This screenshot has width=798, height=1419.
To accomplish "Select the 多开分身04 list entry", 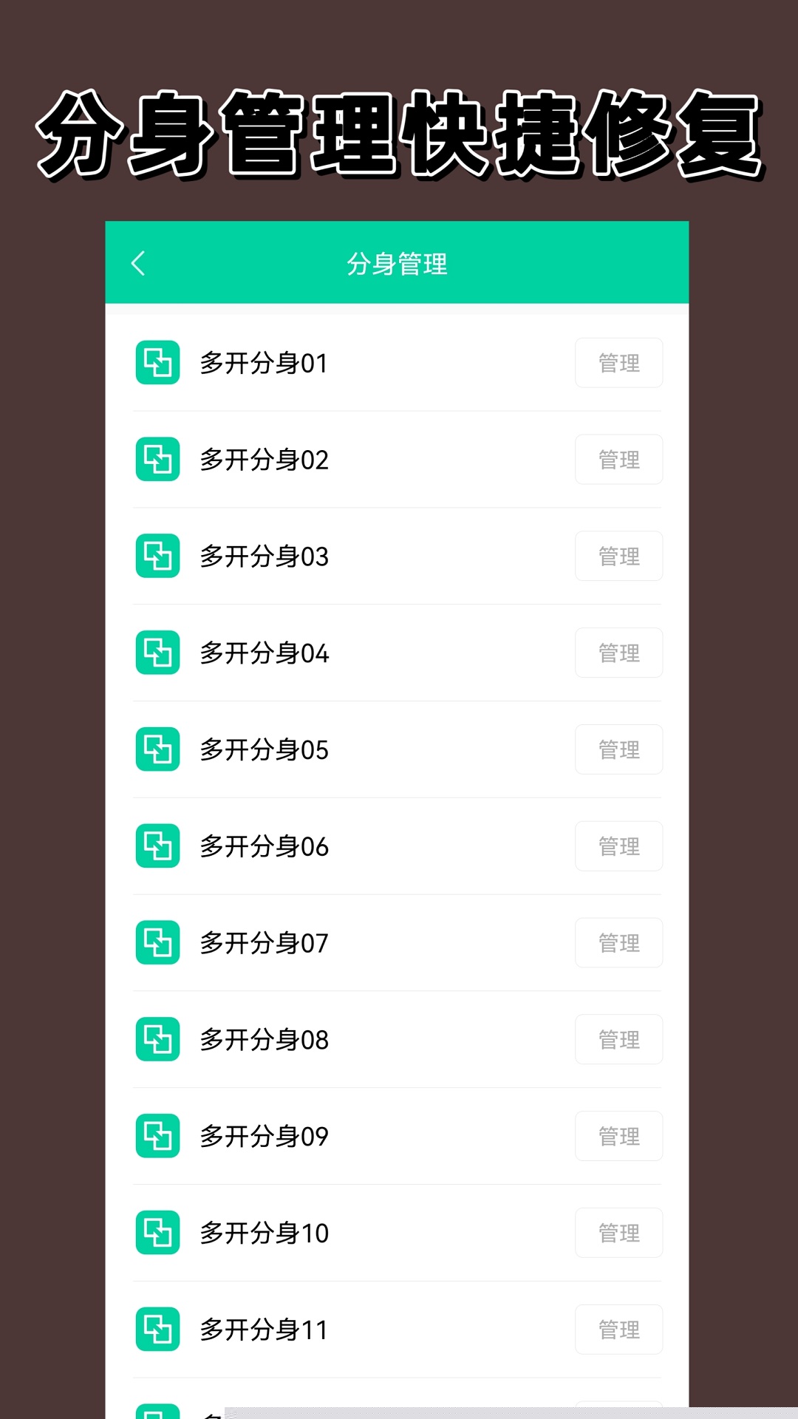I will click(264, 653).
